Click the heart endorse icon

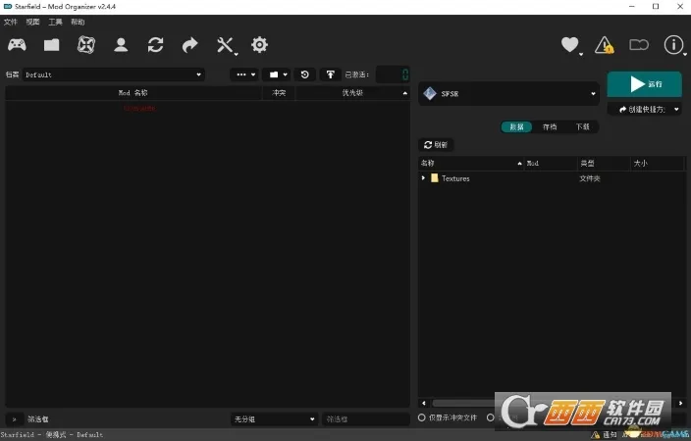click(x=569, y=44)
